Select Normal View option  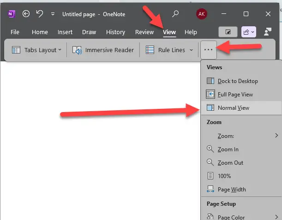pos(233,108)
